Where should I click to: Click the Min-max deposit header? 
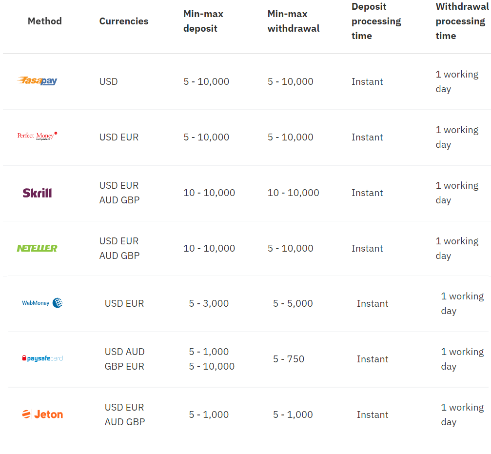[203, 21]
